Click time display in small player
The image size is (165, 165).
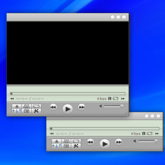click(70, 134)
